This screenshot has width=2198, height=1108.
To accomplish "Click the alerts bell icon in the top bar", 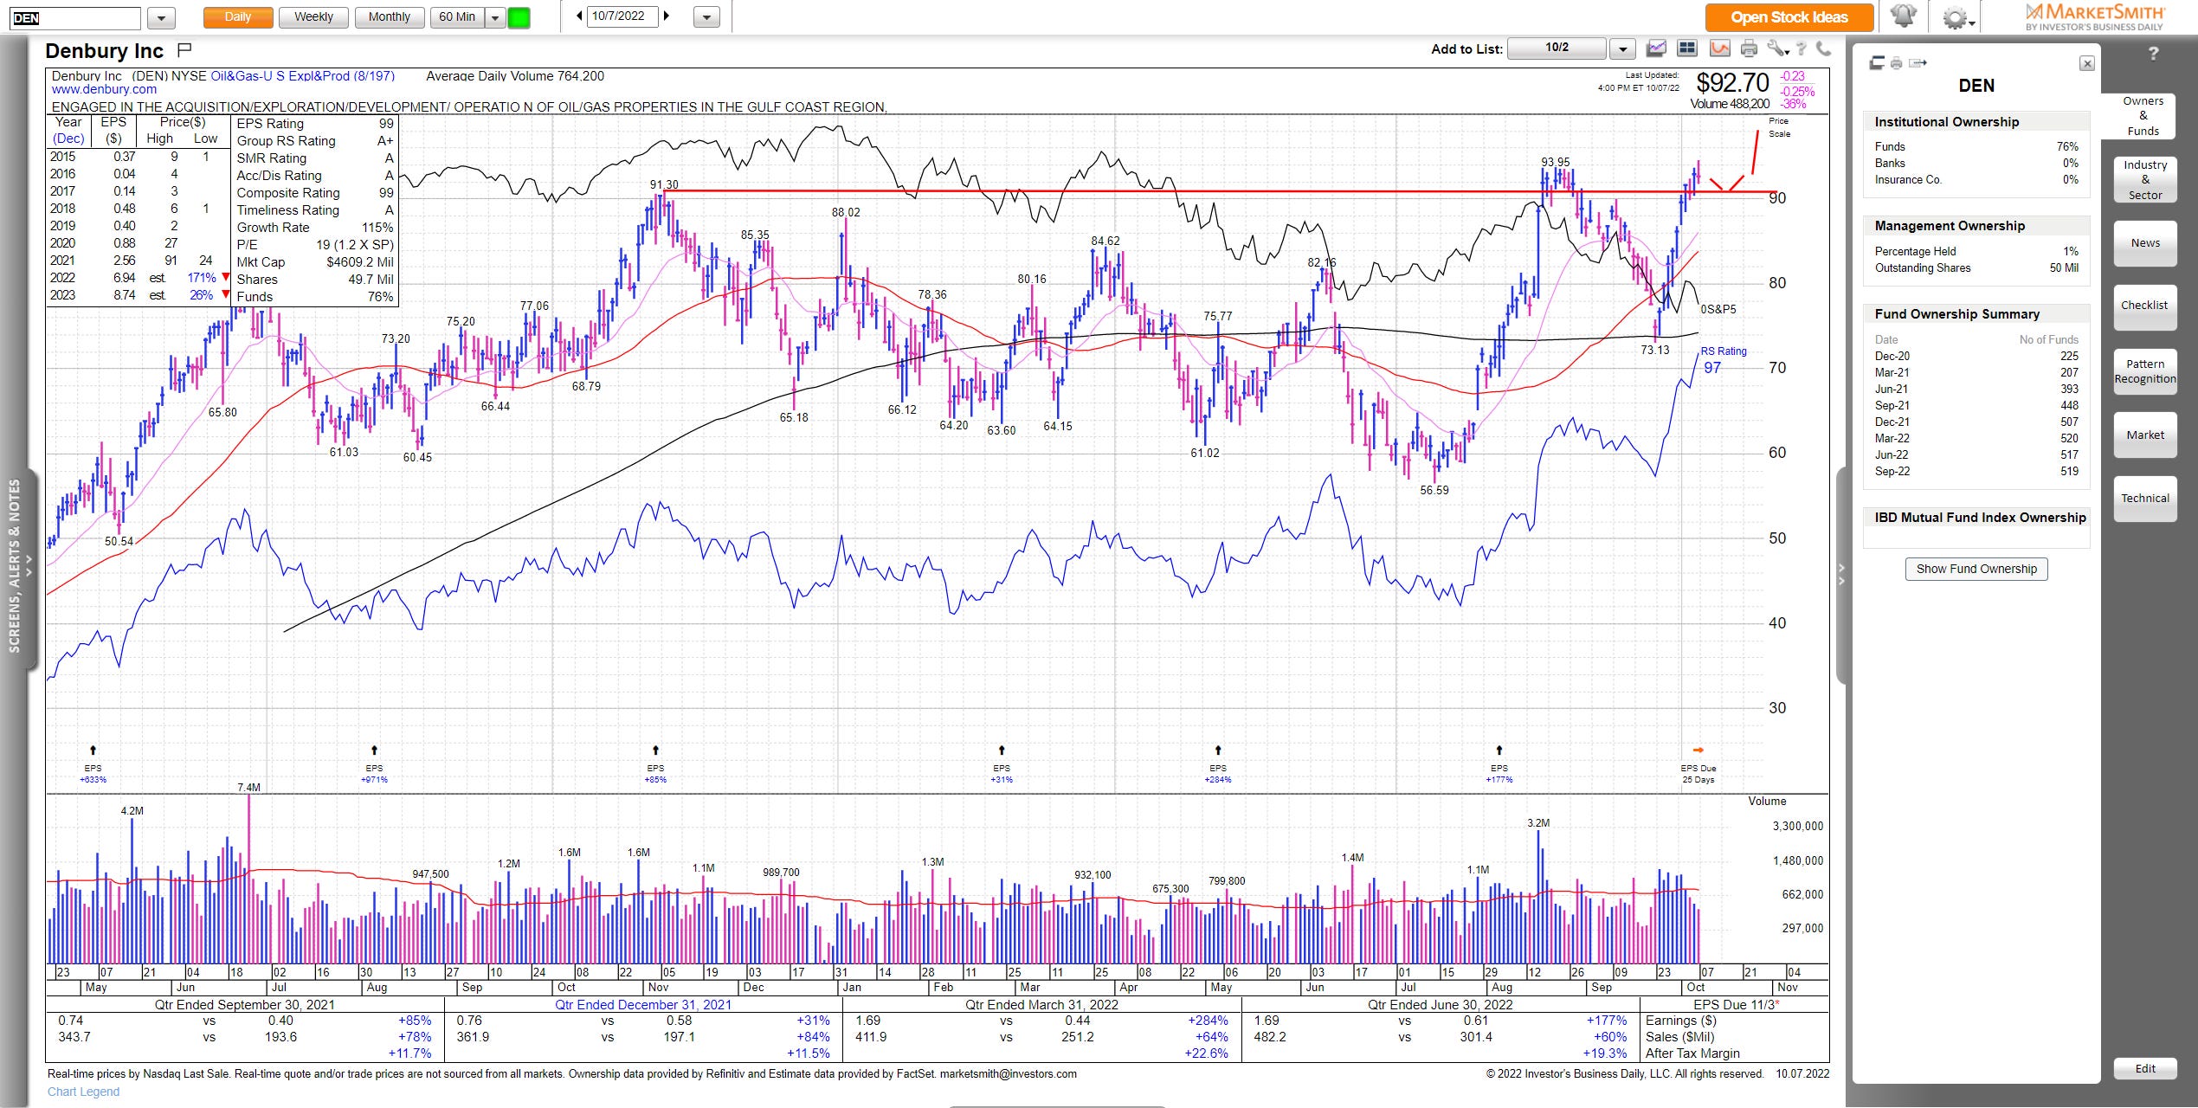I will (x=1903, y=16).
